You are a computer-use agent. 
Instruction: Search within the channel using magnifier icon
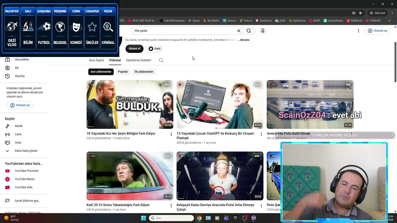tap(161, 60)
